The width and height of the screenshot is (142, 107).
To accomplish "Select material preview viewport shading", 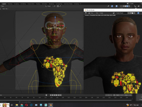I will 127,6.
